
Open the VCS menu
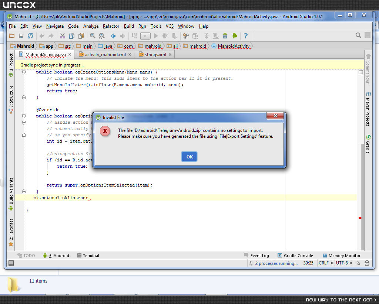coord(170,26)
